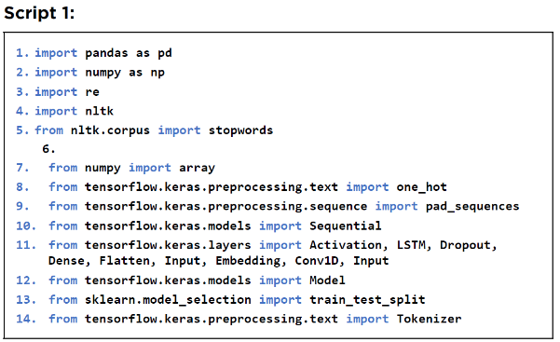Click 'Sequential' on line 10
Image resolution: width=560 pixels, height=342 pixels.
[x=346, y=226]
